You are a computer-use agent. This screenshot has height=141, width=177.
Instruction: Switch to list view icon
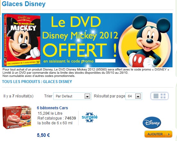tap(156, 96)
